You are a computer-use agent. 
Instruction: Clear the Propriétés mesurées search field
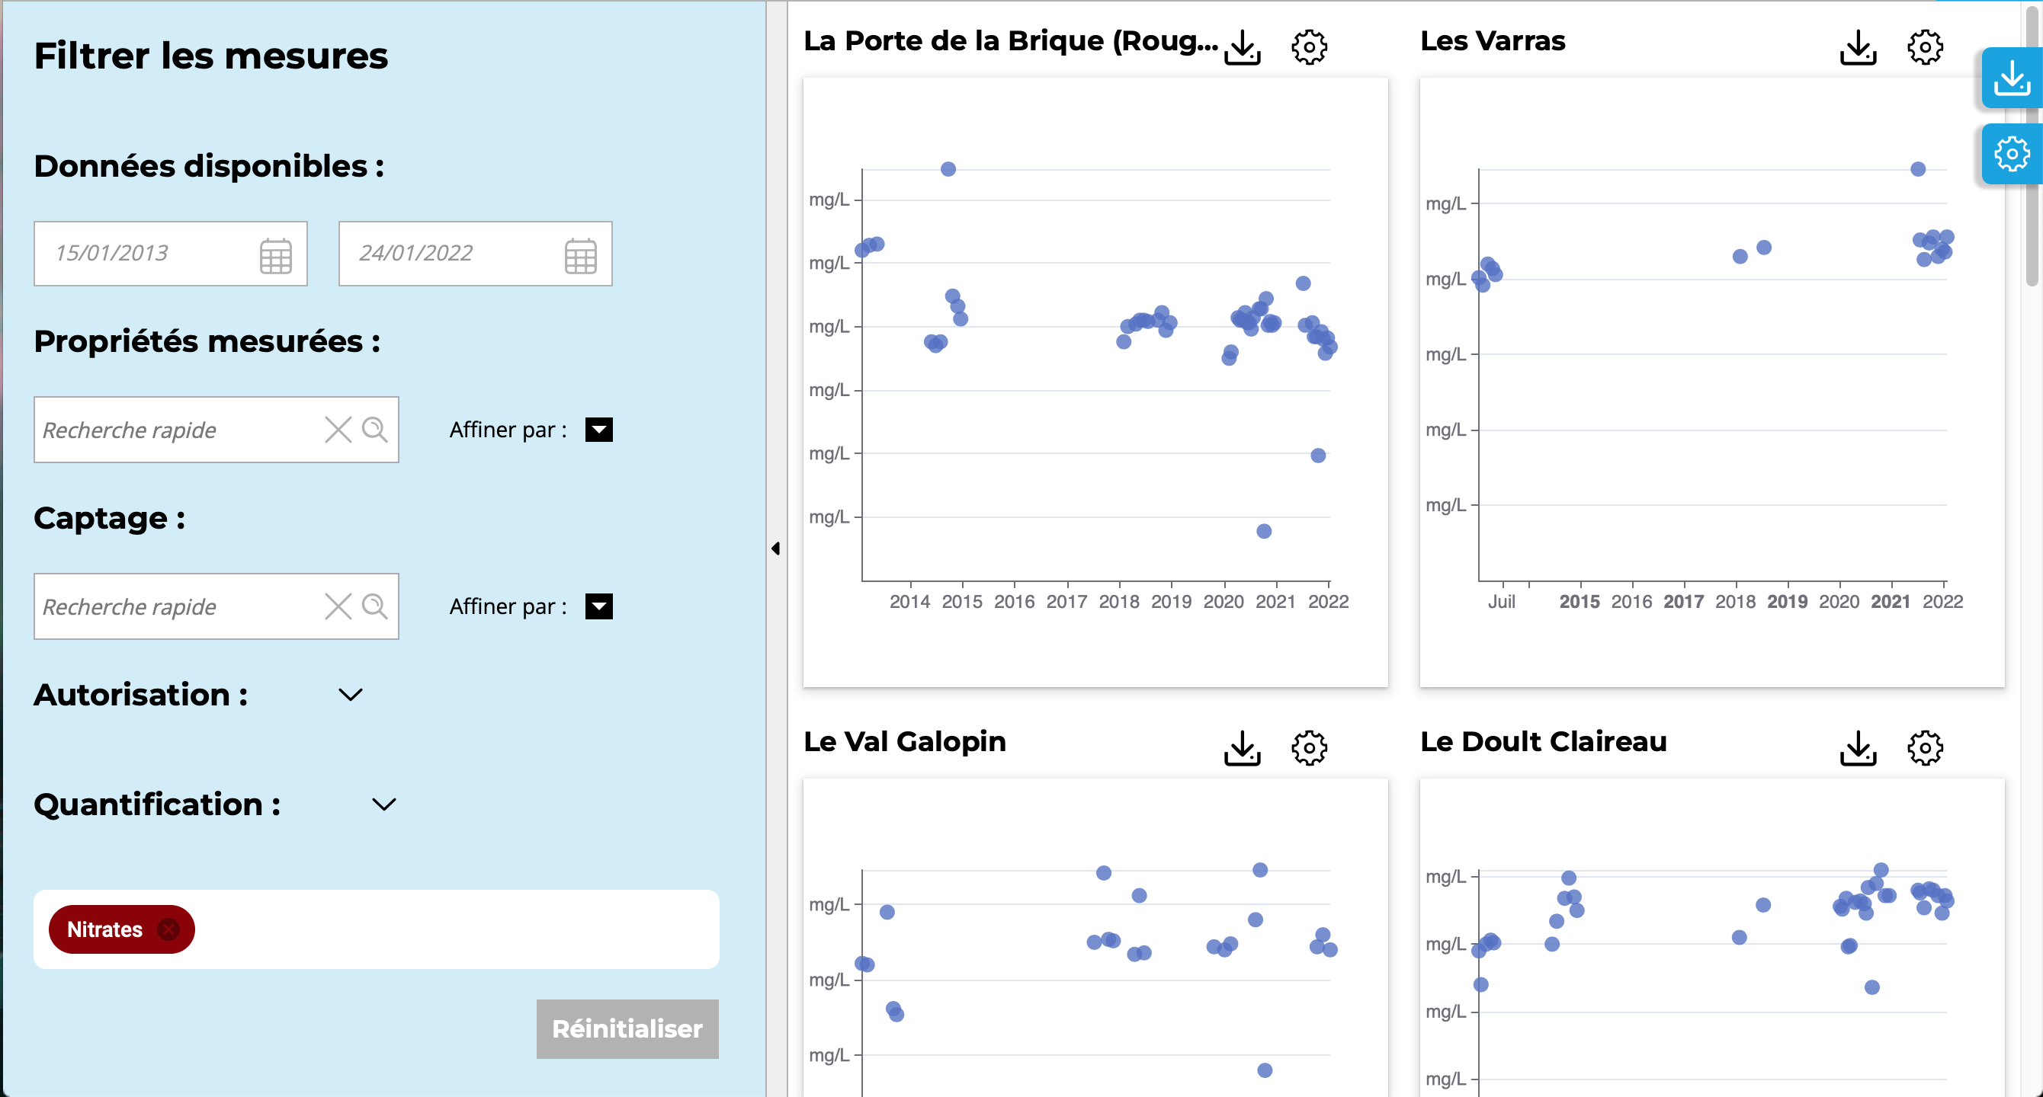338,430
